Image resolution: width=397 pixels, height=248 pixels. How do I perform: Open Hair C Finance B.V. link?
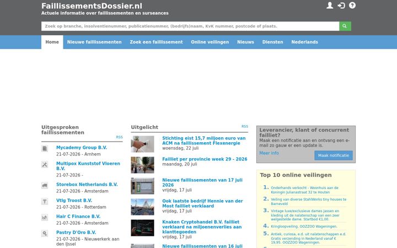pyautogui.click(x=78, y=217)
